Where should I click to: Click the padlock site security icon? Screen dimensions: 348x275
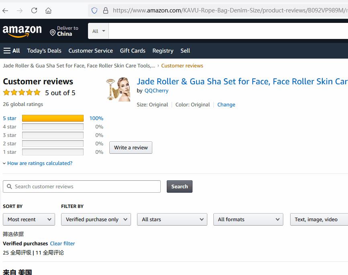[x=105, y=10]
